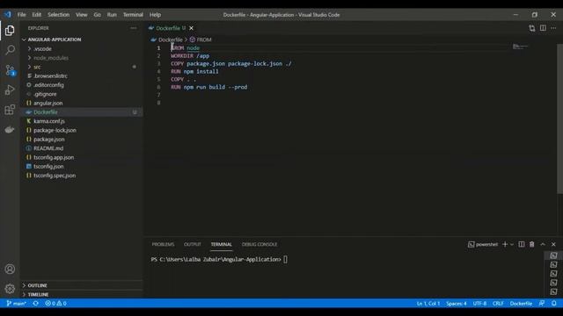Open editor more actions ellipsis

pyautogui.click(x=553, y=28)
